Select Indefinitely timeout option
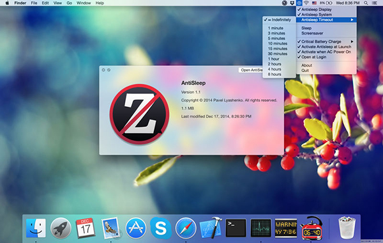This screenshot has height=243, width=383. (279, 20)
